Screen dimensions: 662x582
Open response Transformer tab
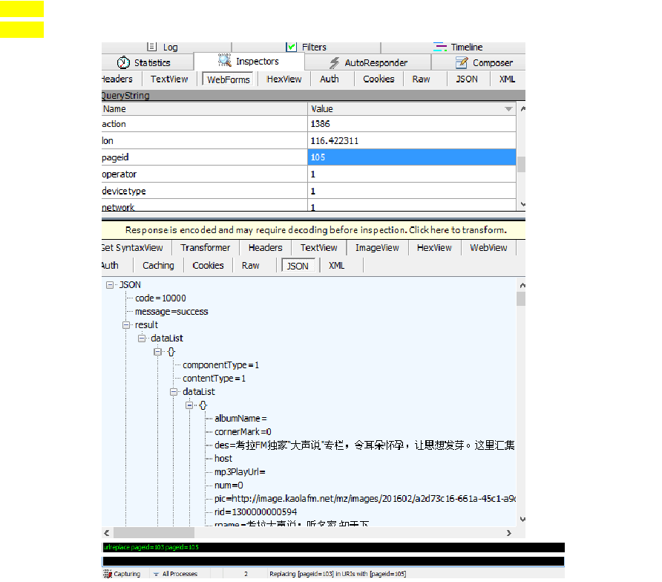point(205,248)
